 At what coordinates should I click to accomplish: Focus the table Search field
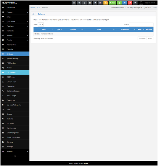click(x=141, y=25)
